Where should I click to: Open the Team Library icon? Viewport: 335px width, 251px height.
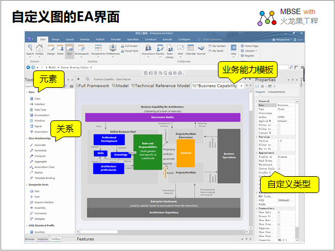pos(170,47)
